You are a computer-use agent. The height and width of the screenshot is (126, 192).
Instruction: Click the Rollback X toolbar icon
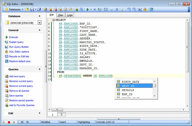117,10
